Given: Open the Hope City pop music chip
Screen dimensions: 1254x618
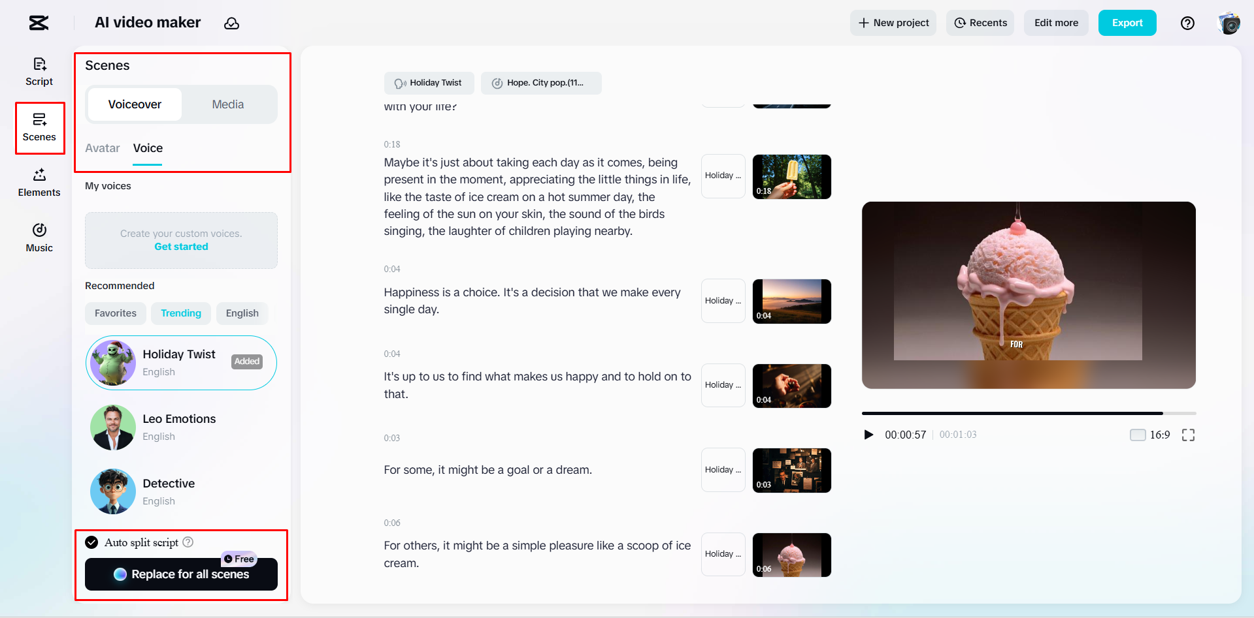Looking at the screenshot, I should click(541, 83).
